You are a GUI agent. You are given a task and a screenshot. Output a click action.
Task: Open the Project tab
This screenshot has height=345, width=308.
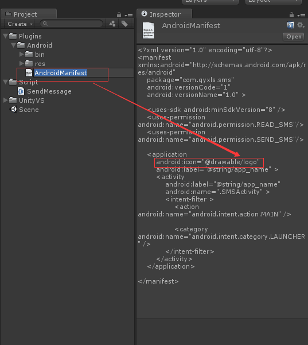point(29,14)
